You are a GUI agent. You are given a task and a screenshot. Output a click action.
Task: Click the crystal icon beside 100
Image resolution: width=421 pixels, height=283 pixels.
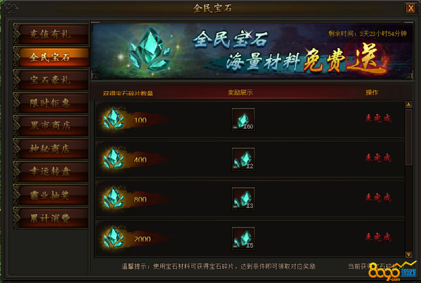[x=113, y=118]
